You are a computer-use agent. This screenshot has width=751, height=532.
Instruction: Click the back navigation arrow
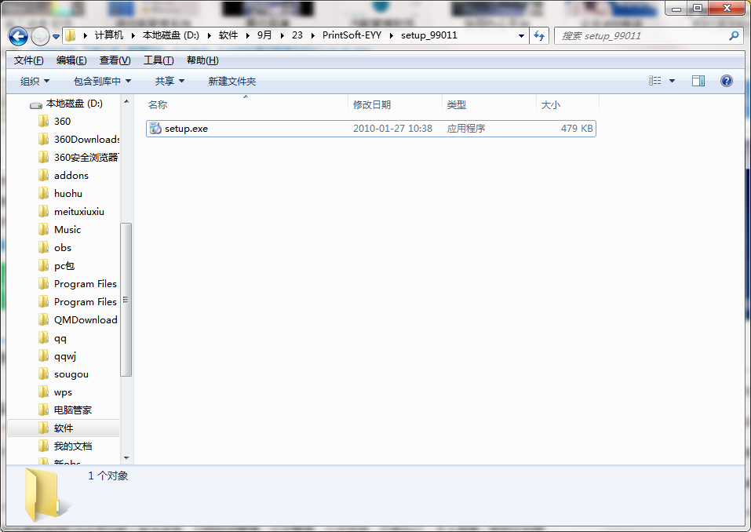point(17,35)
